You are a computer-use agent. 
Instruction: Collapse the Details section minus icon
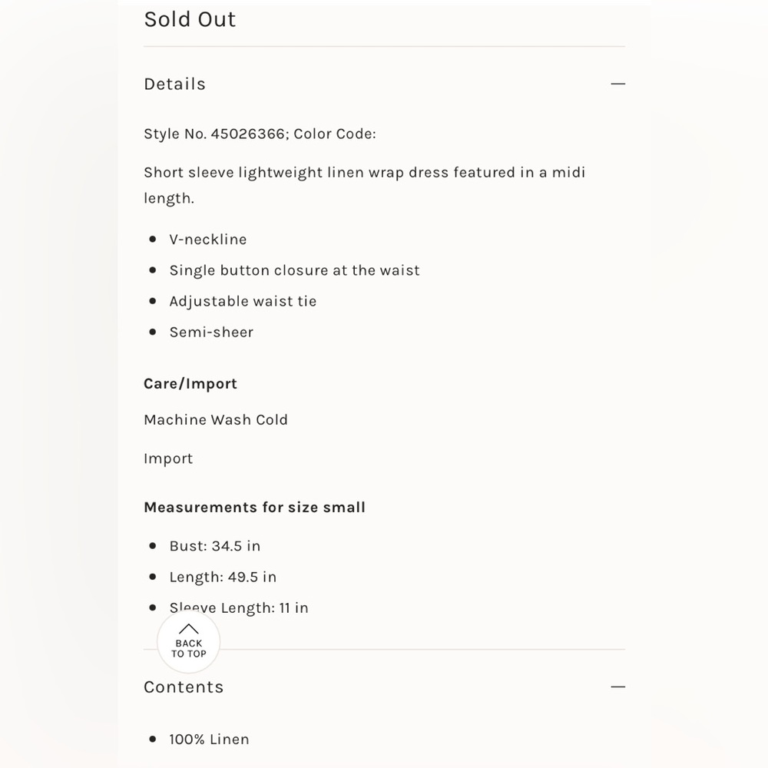pyautogui.click(x=617, y=84)
